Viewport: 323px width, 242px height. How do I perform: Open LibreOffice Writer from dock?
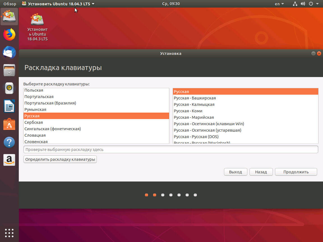tap(9, 106)
